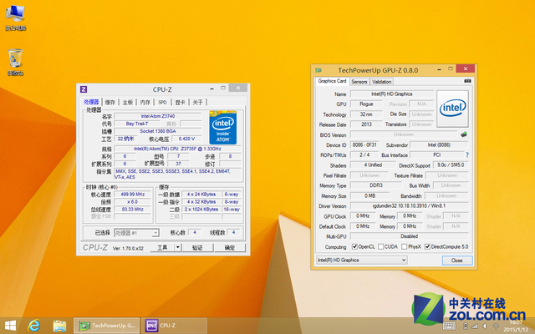This screenshot has width=535, height=334.
Task: Switch to the SPD tab in CPU-Z
Action: pyautogui.click(x=162, y=102)
